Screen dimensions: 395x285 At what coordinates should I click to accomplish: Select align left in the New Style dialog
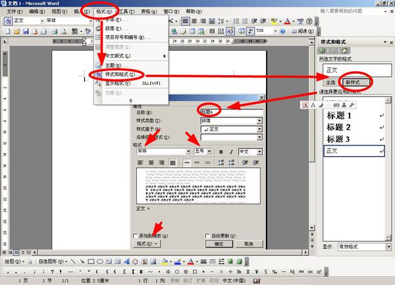pyautogui.click(x=141, y=163)
